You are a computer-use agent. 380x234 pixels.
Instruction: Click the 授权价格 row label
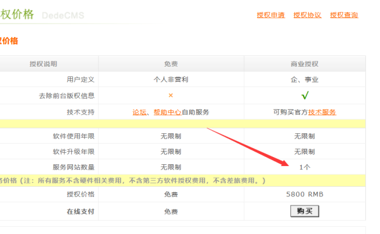tap(81, 195)
